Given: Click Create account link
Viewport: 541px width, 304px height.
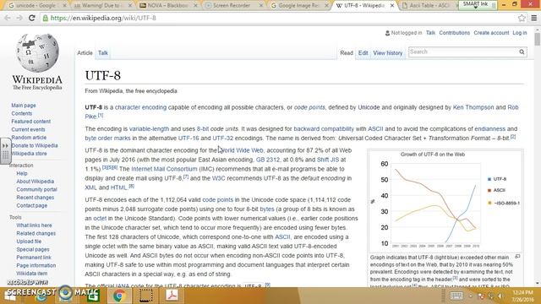Looking at the screenshot, I should tap(491, 33).
